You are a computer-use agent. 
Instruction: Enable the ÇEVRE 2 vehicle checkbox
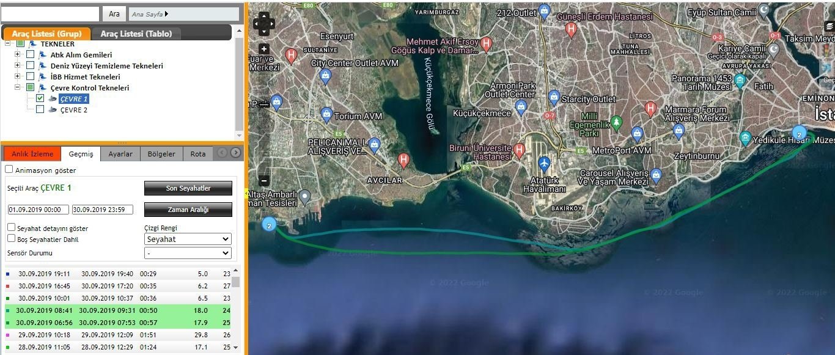click(x=40, y=109)
